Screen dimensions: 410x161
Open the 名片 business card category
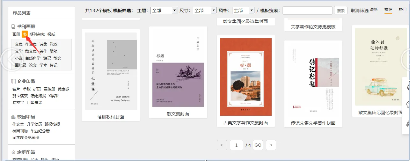16,89
